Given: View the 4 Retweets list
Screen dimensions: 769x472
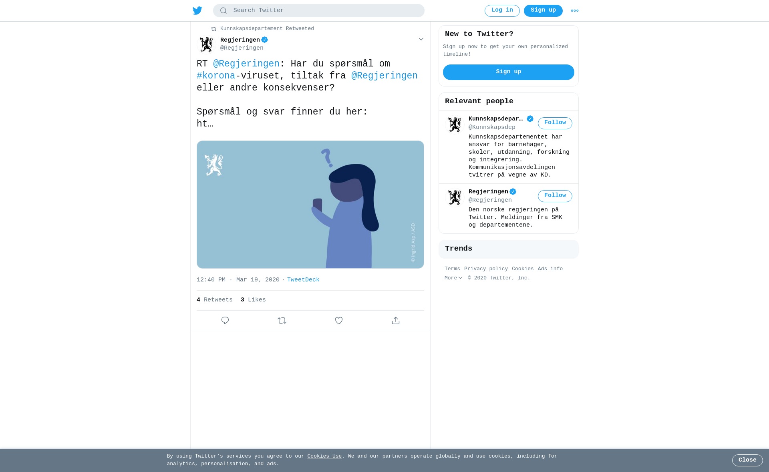Looking at the screenshot, I should pyautogui.click(x=215, y=300).
